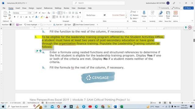The width and height of the screenshot is (195, 109).
Task: Apply subscript formatting
Action: pyautogui.click(x=30, y=17)
